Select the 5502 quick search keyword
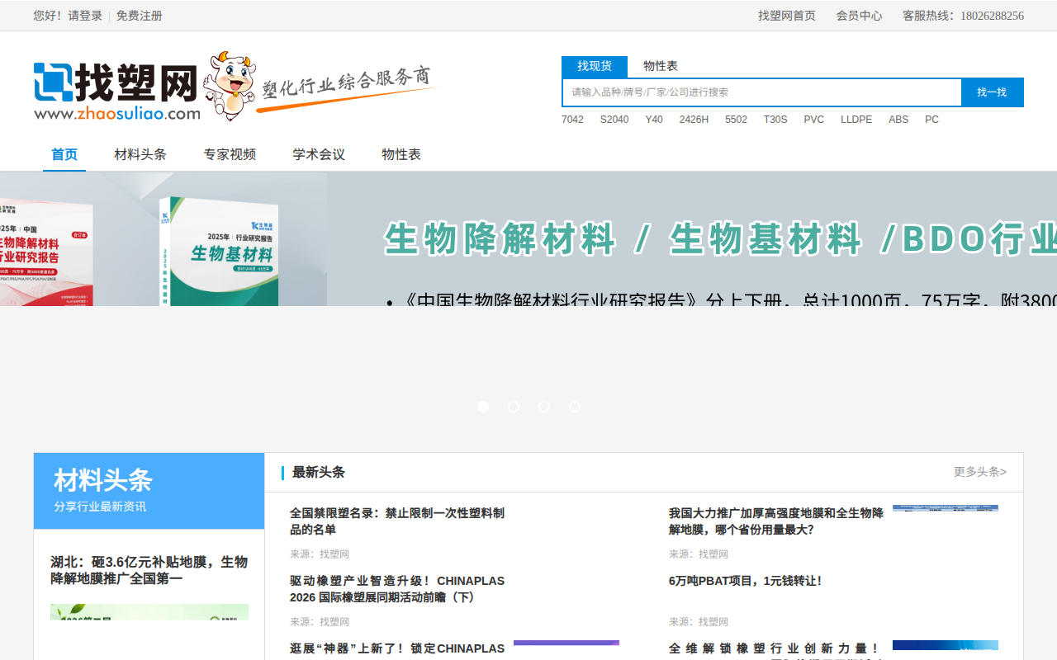 pyautogui.click(x=736, y=120)
